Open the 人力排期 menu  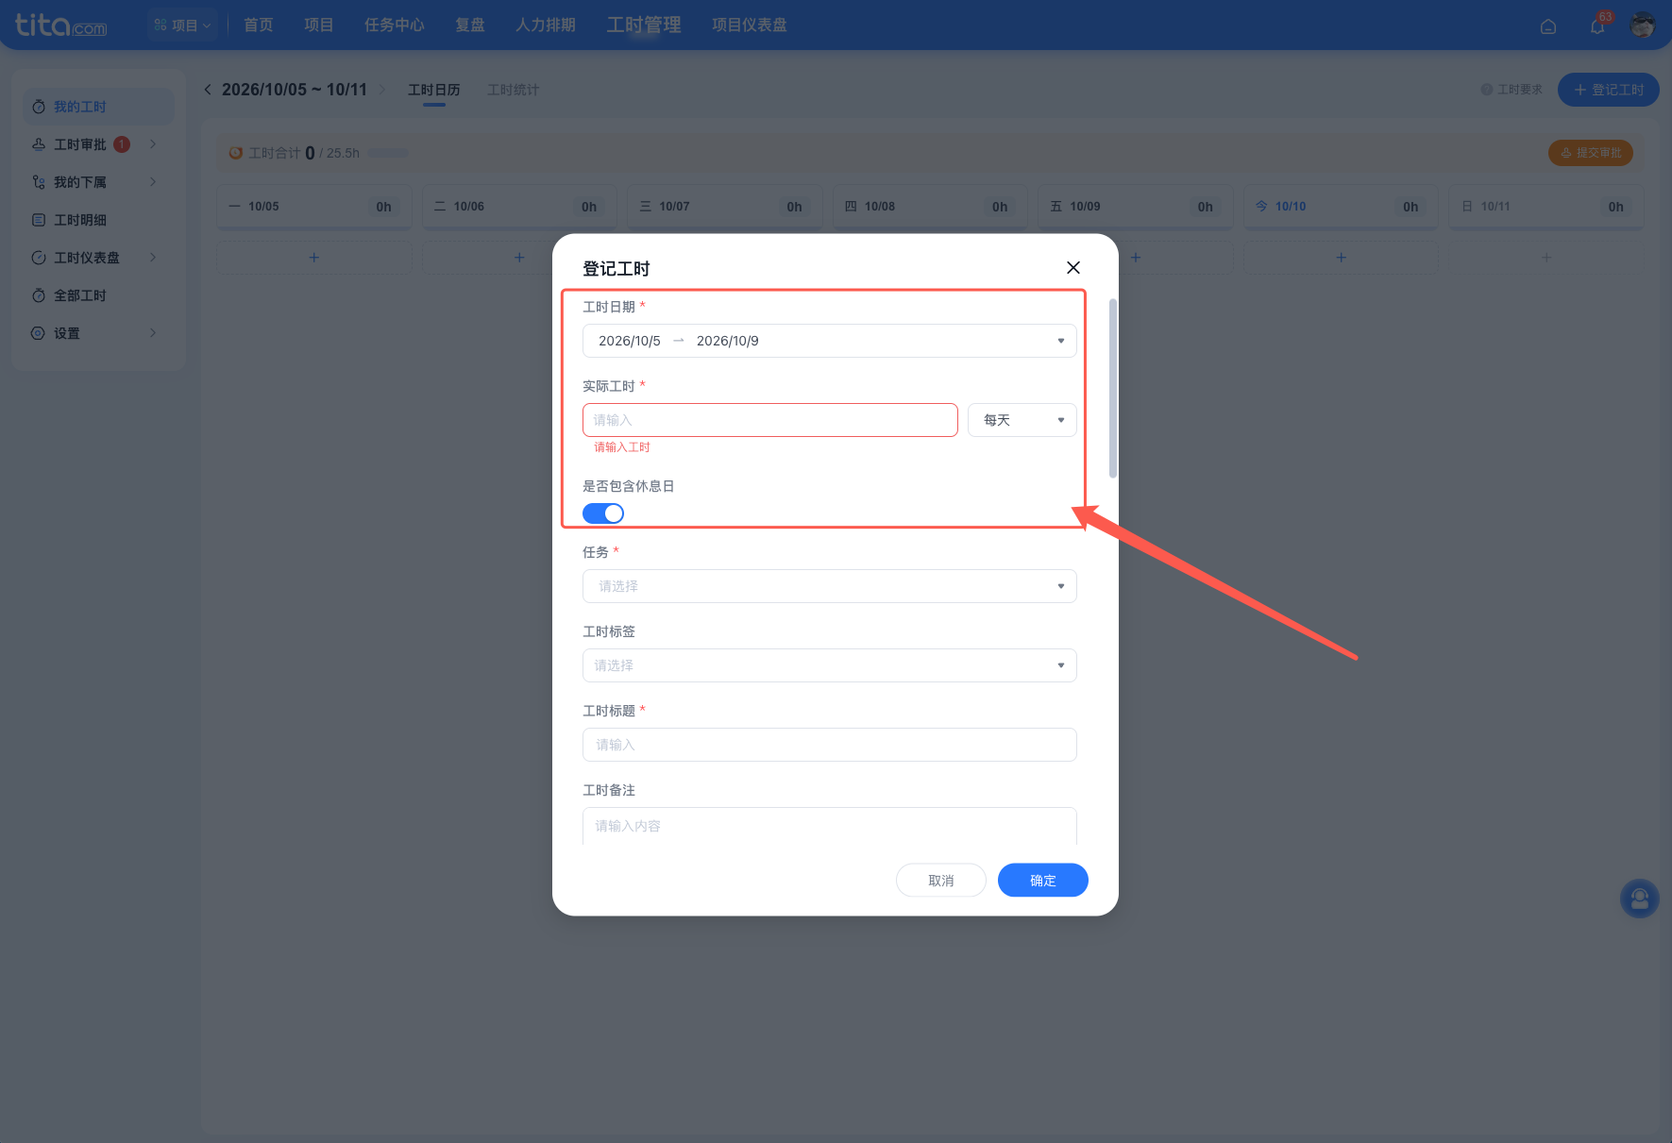[545, 25]
